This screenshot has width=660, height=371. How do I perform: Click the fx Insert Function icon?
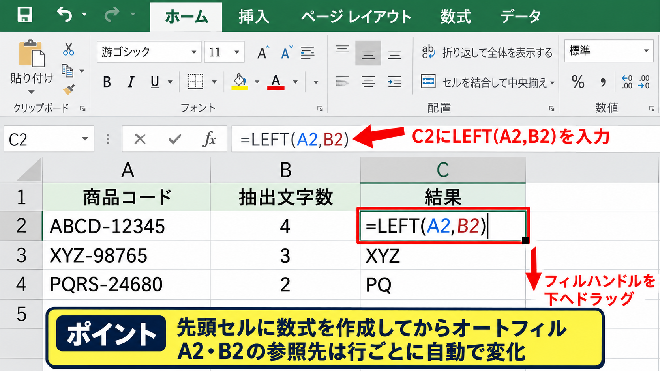(x=209, y=139)
